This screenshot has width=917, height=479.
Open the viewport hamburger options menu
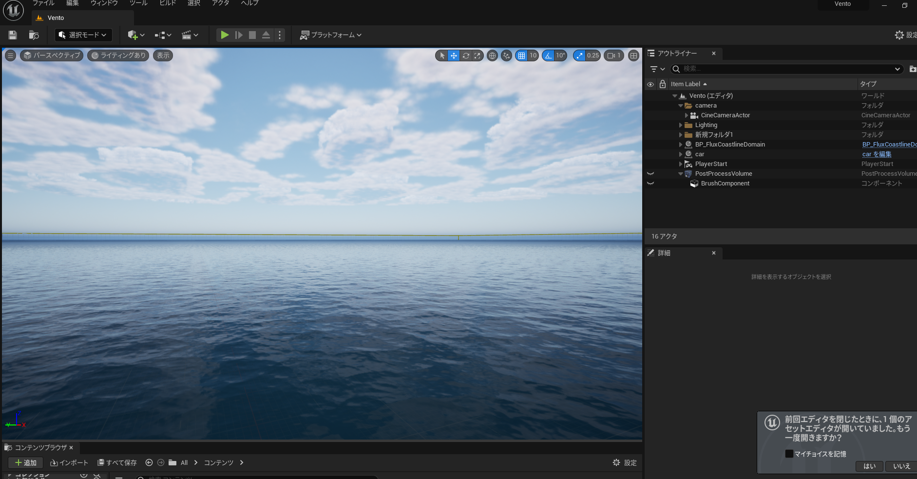10,55
